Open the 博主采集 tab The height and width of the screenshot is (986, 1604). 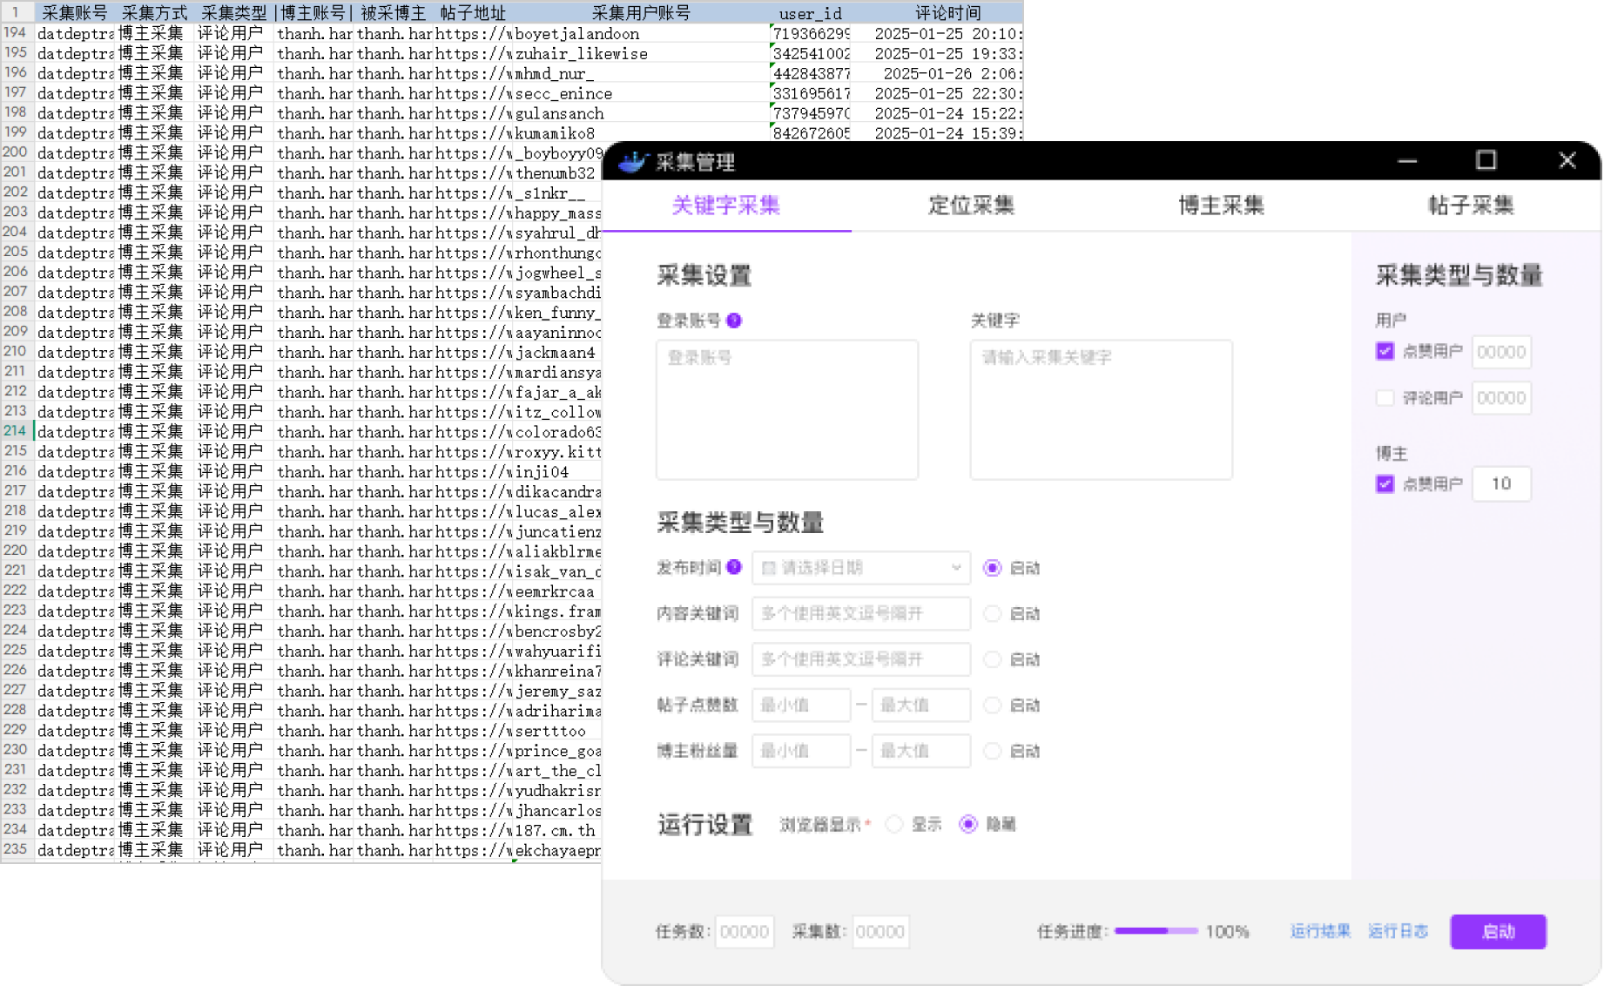coord(1221,206)
